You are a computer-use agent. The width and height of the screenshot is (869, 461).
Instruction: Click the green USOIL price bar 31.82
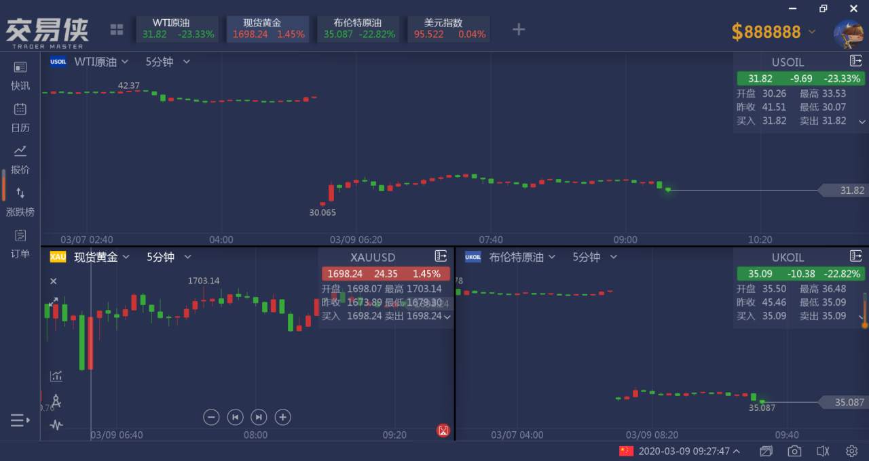click(801, 79)
